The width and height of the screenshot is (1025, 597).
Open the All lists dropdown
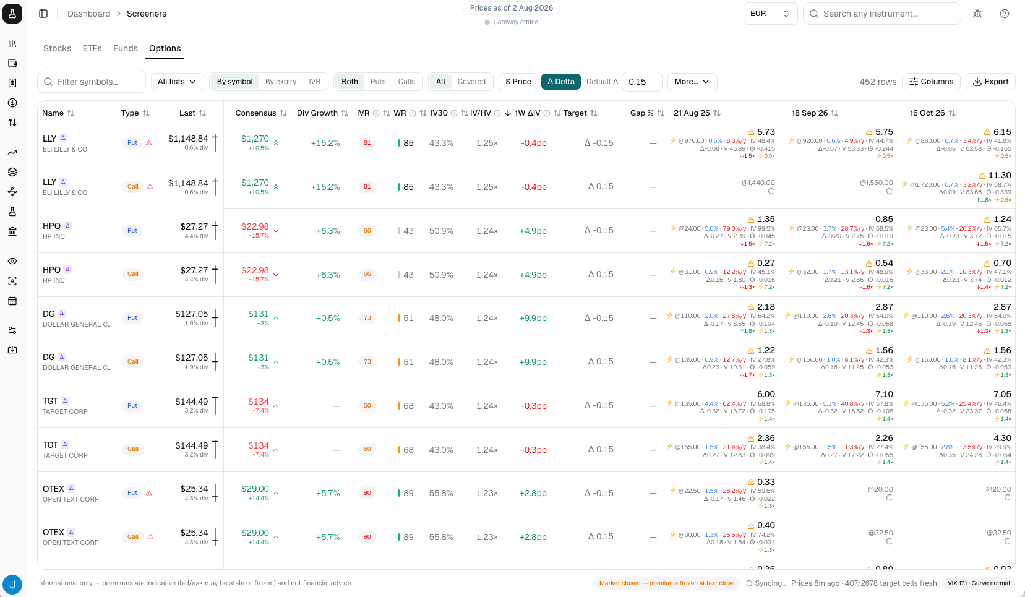coord(177,82)
